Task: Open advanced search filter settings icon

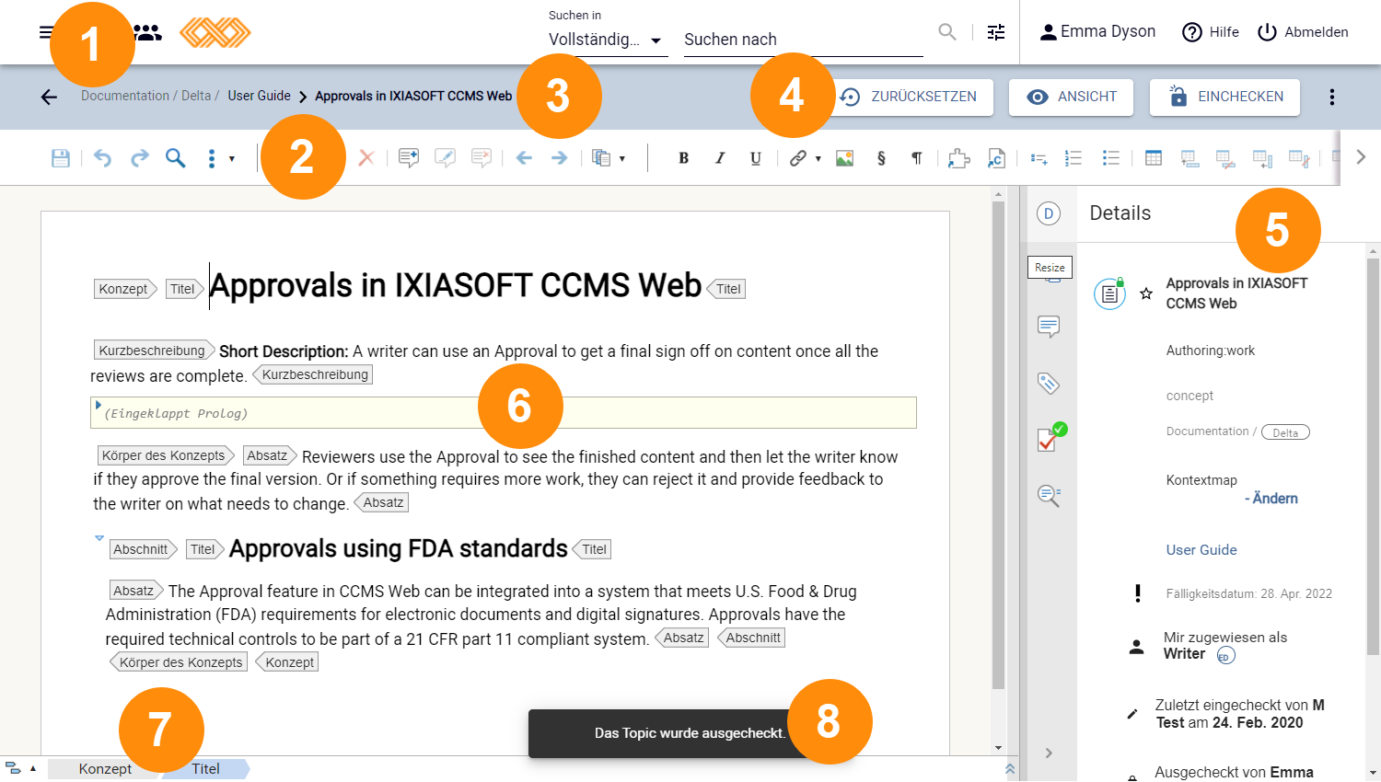Action: [x=996, y=32]
